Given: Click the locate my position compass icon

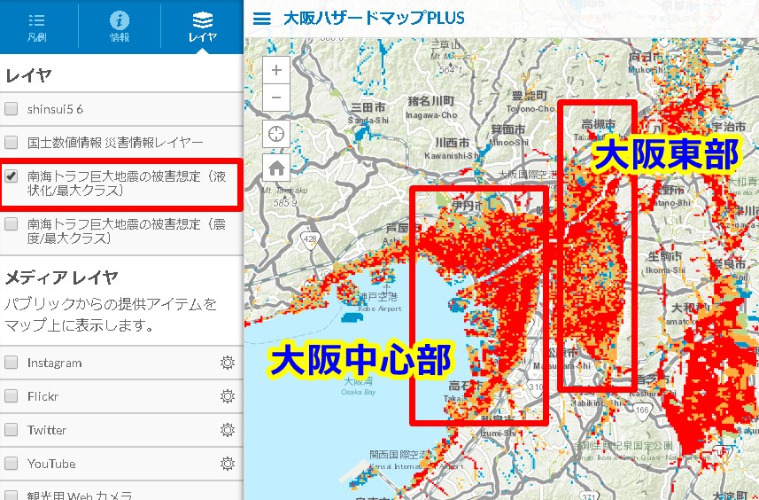Looking at the screenshot, I should click(x=276, y=134).
